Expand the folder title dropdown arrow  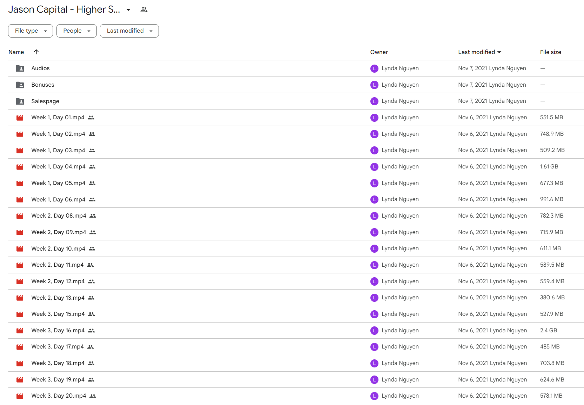[128, 10]
